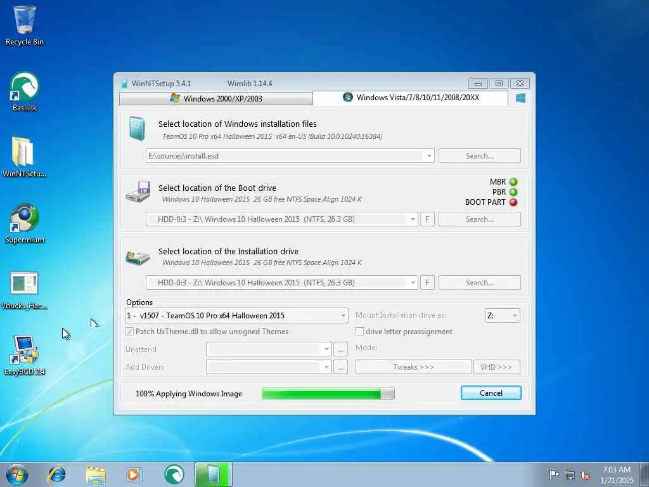This screenshot has width=649, height=487.
Task: Open Basilisk from the taskbar
Action: click(174, 474)
